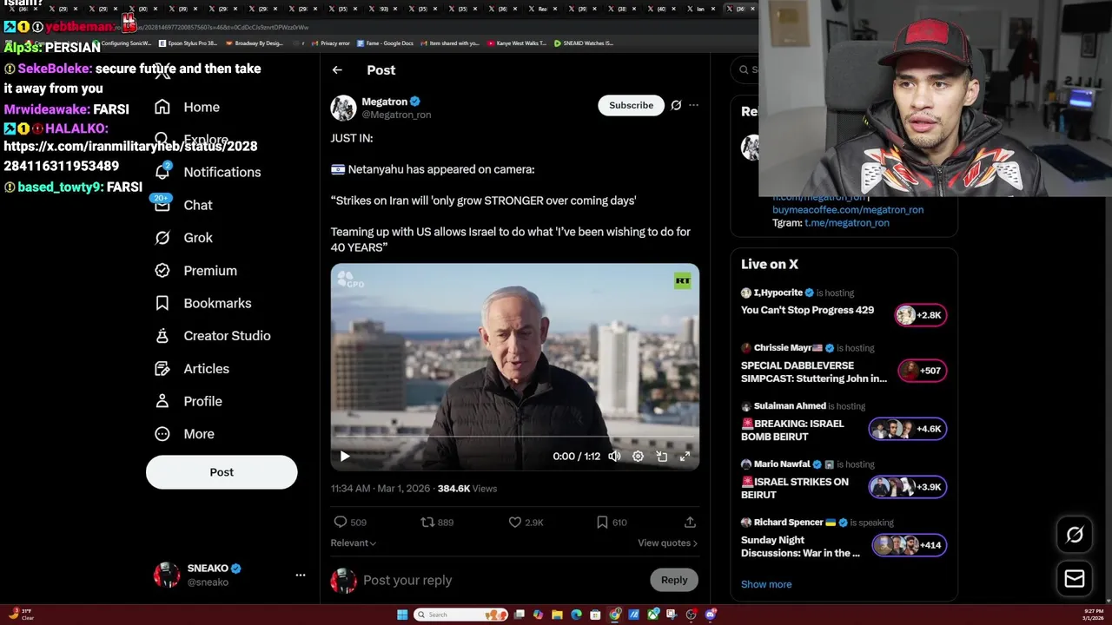This screenshot has height=625, width=1112.
Task: Click the Creator Studio icon
Action: pyautogui.click(x=162, y=336)
